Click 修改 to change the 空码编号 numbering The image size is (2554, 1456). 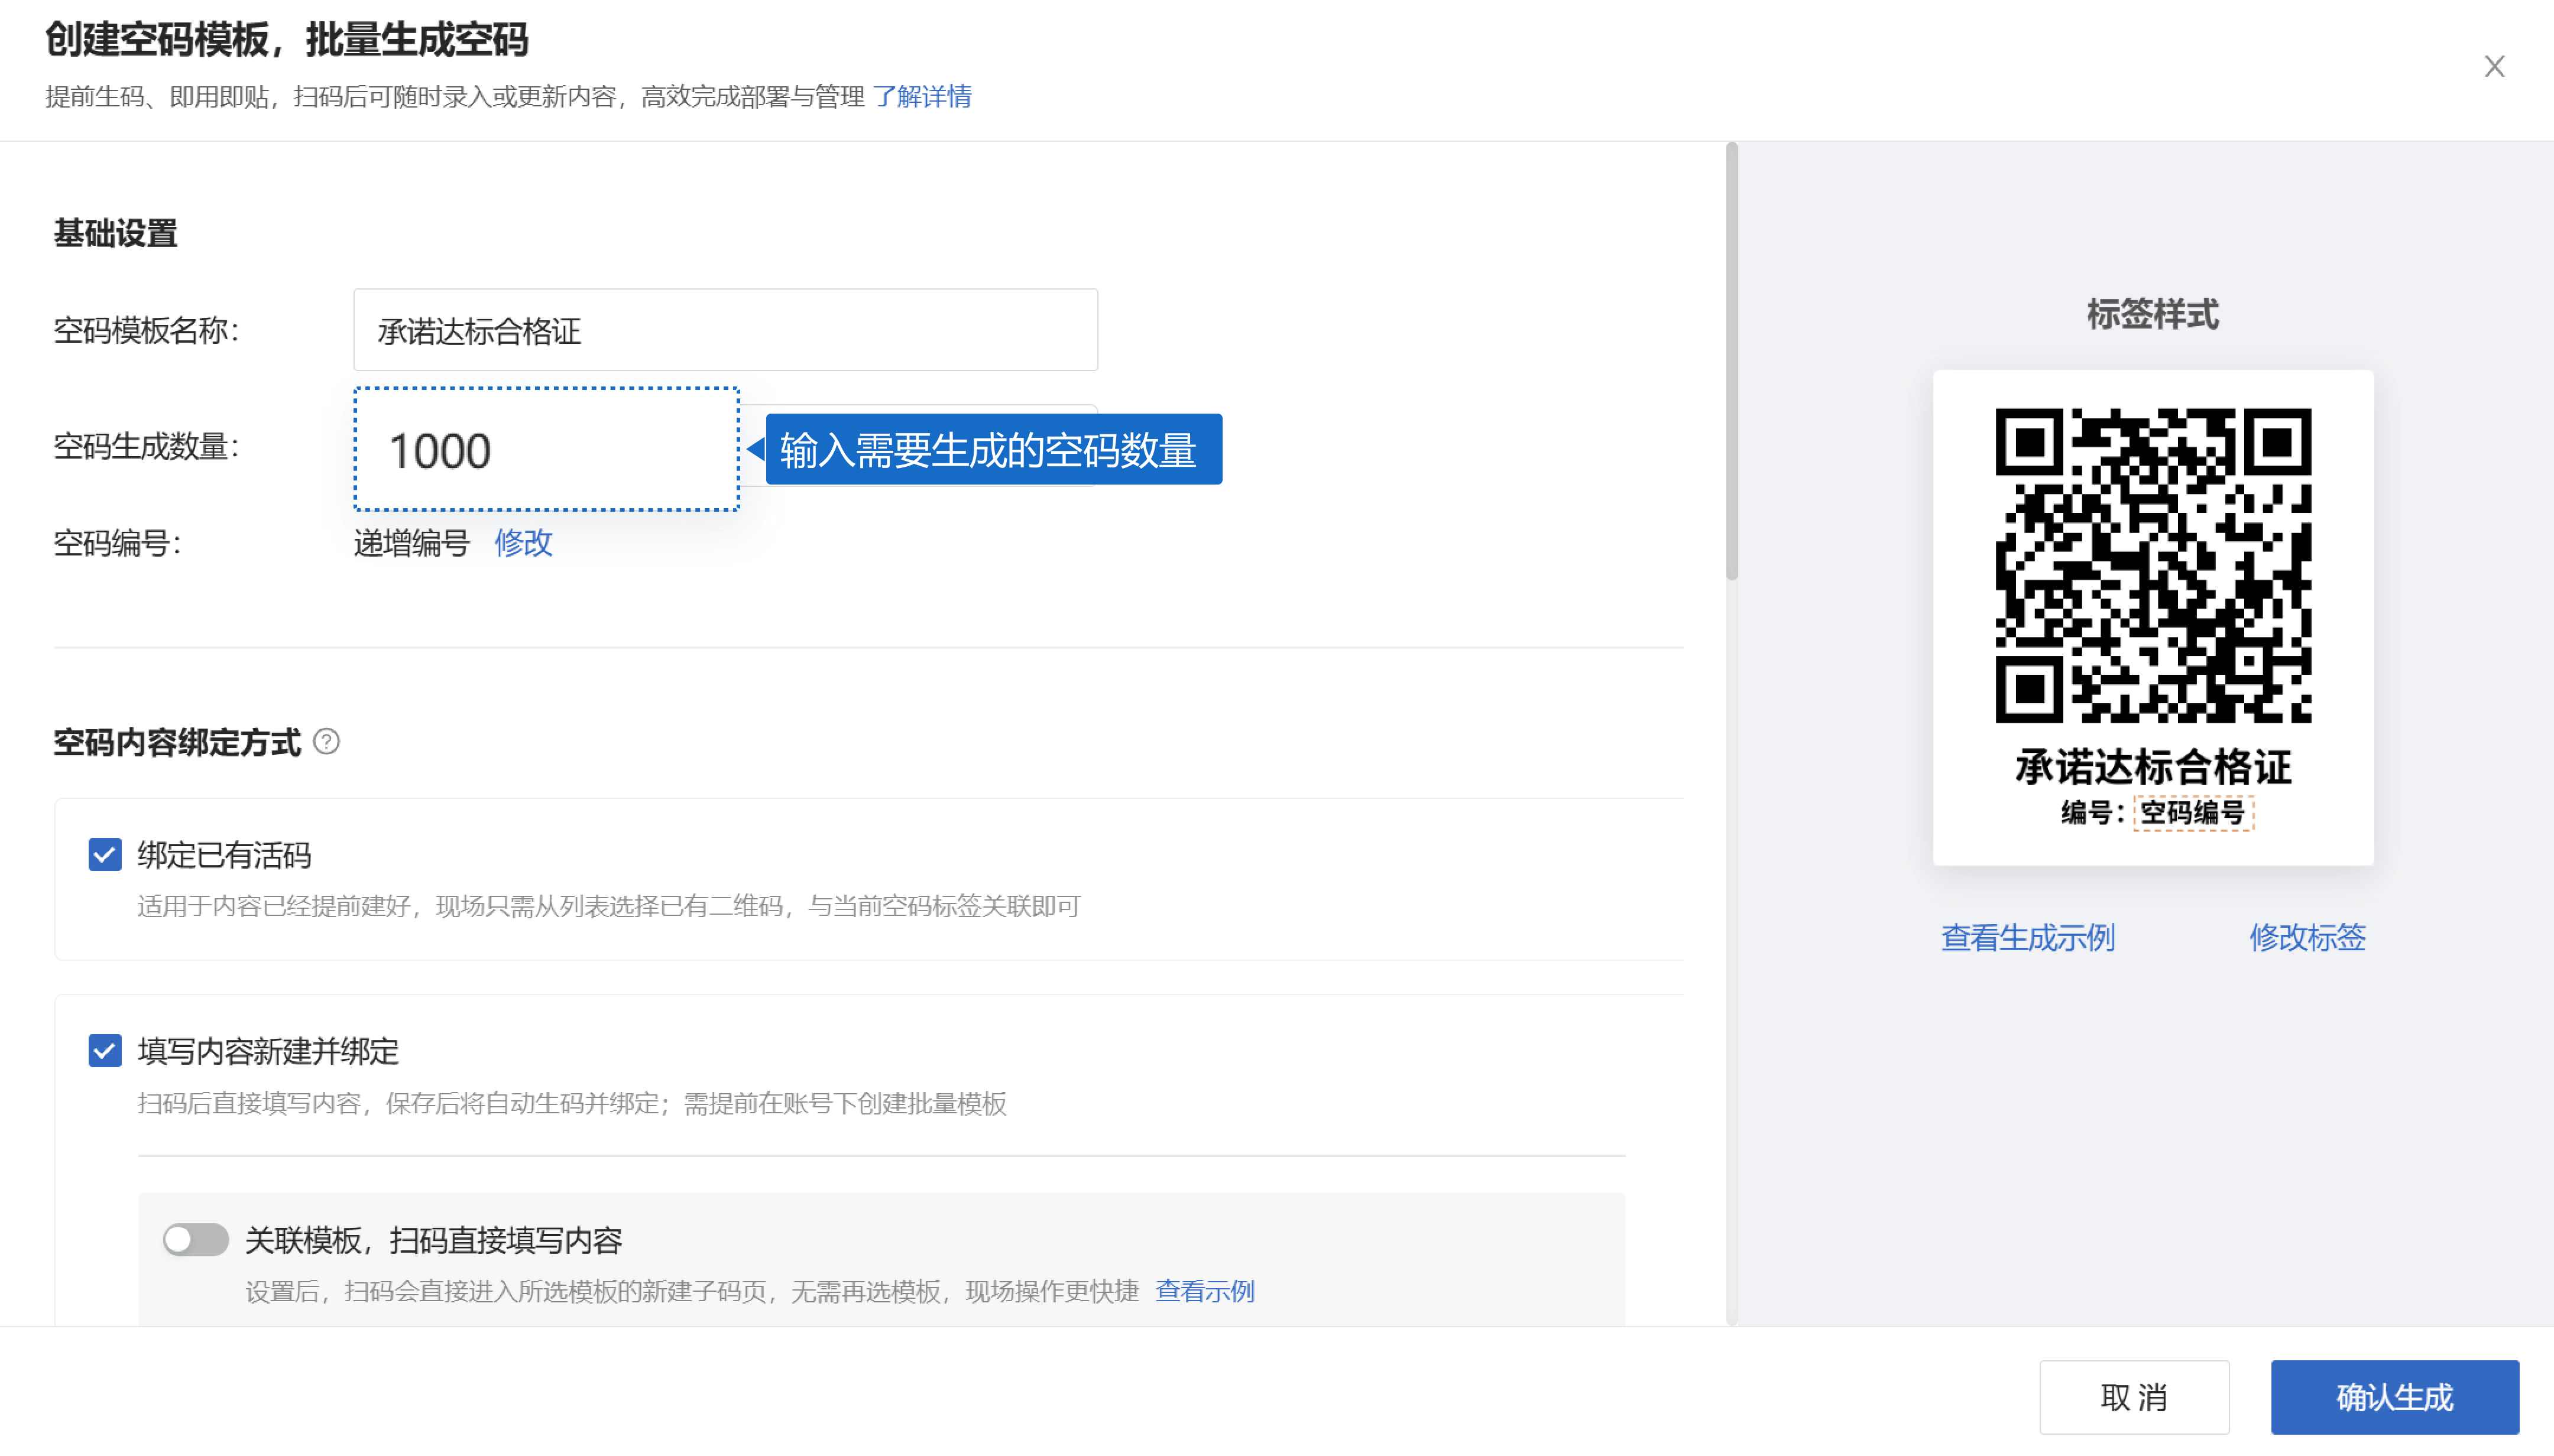[524, 543]
